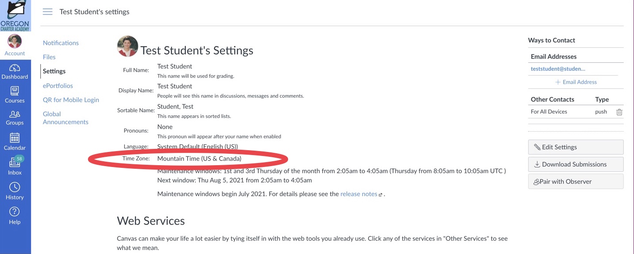Open Inbox with 58 unread badge
This screenshot has height=254, width=634.
[15, 166]
